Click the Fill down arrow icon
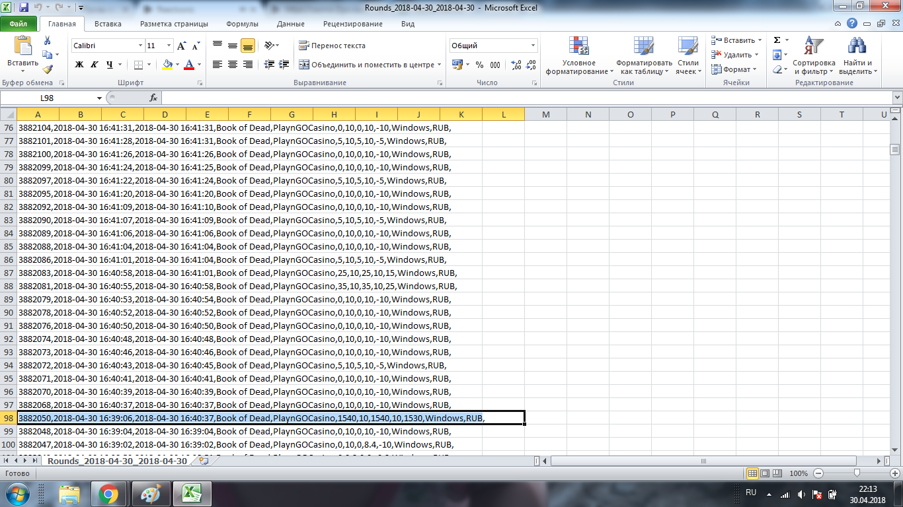Image resolution: width=903 pixels, height=507 pixels. (777, 55)
